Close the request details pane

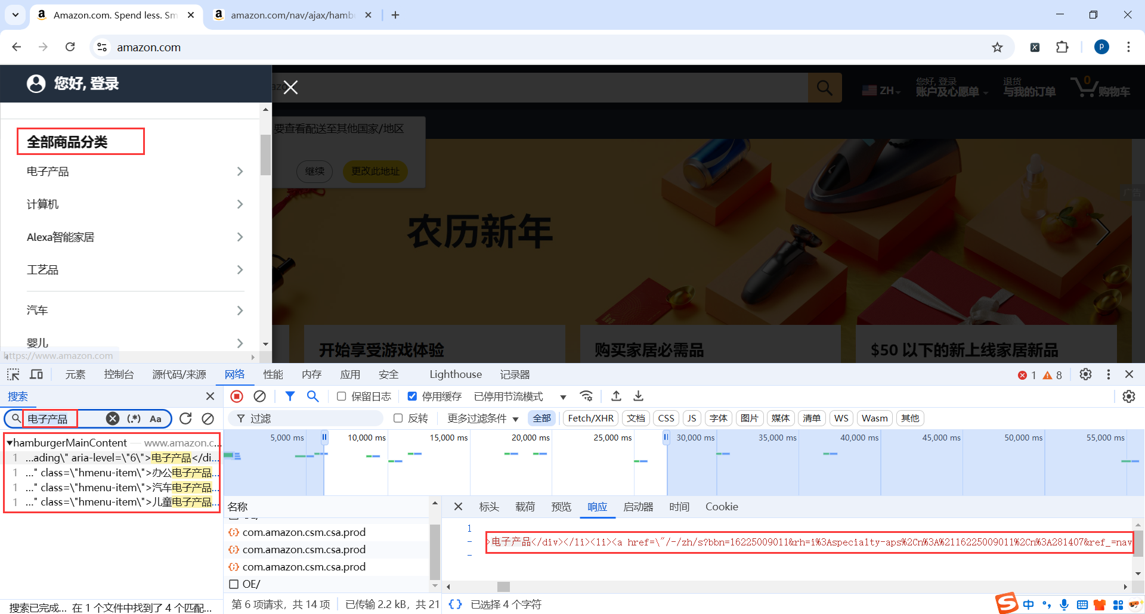458,507
